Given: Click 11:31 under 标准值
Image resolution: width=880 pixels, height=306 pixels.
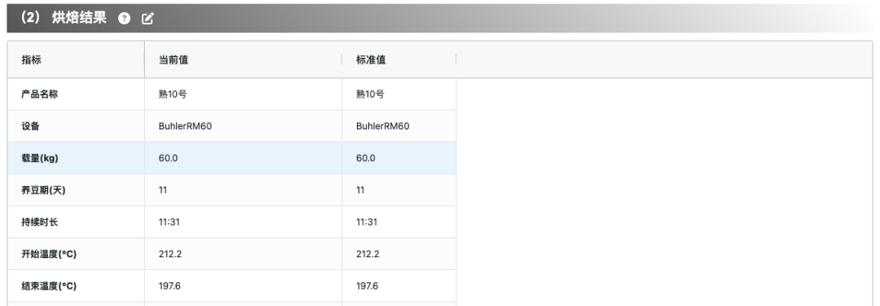Looking at the screenshot, I should 367,222.
